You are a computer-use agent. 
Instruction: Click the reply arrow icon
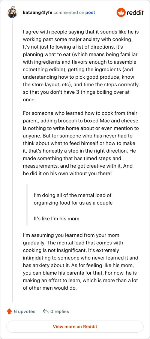(x=45, y=312)
